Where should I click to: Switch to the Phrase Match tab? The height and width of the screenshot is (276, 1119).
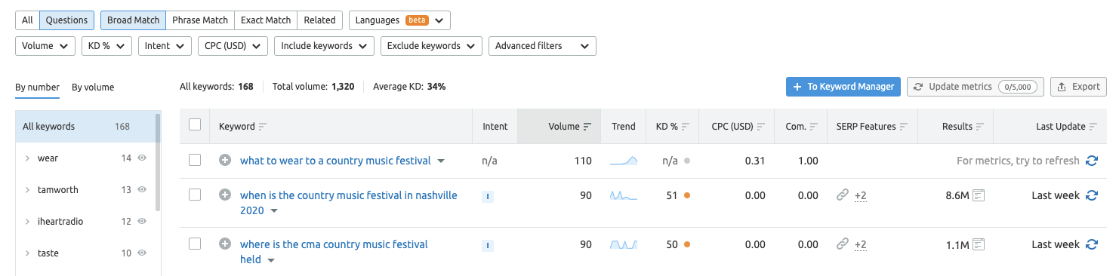point(200,20)
